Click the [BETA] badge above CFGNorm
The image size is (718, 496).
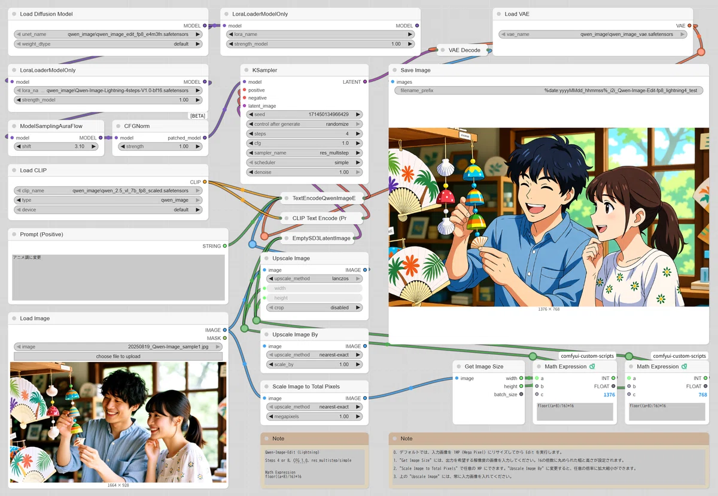click(x=198, y=115)
